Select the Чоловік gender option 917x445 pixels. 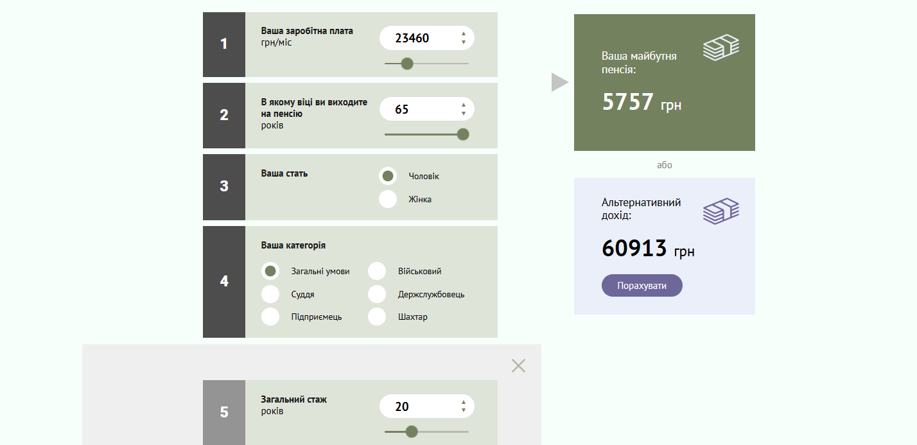pos(388,176)
